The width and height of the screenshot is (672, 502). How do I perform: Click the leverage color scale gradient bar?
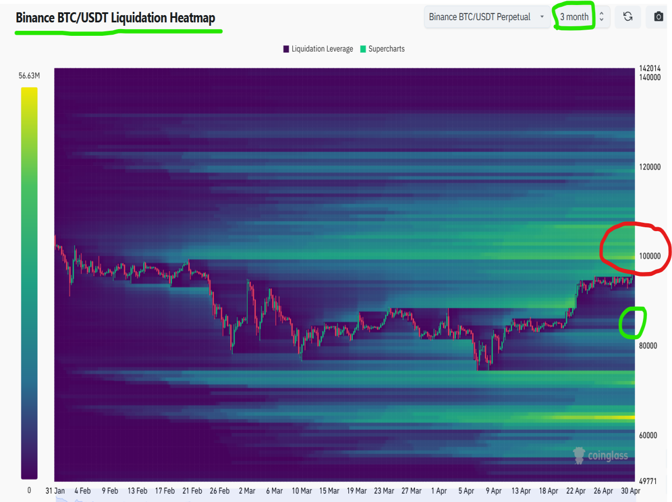(x=29, y=283)
